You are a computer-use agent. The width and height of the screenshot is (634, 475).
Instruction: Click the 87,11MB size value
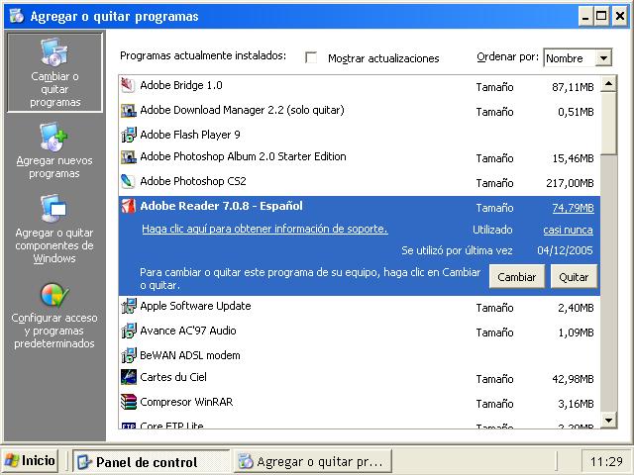click(x=573, y=87)
